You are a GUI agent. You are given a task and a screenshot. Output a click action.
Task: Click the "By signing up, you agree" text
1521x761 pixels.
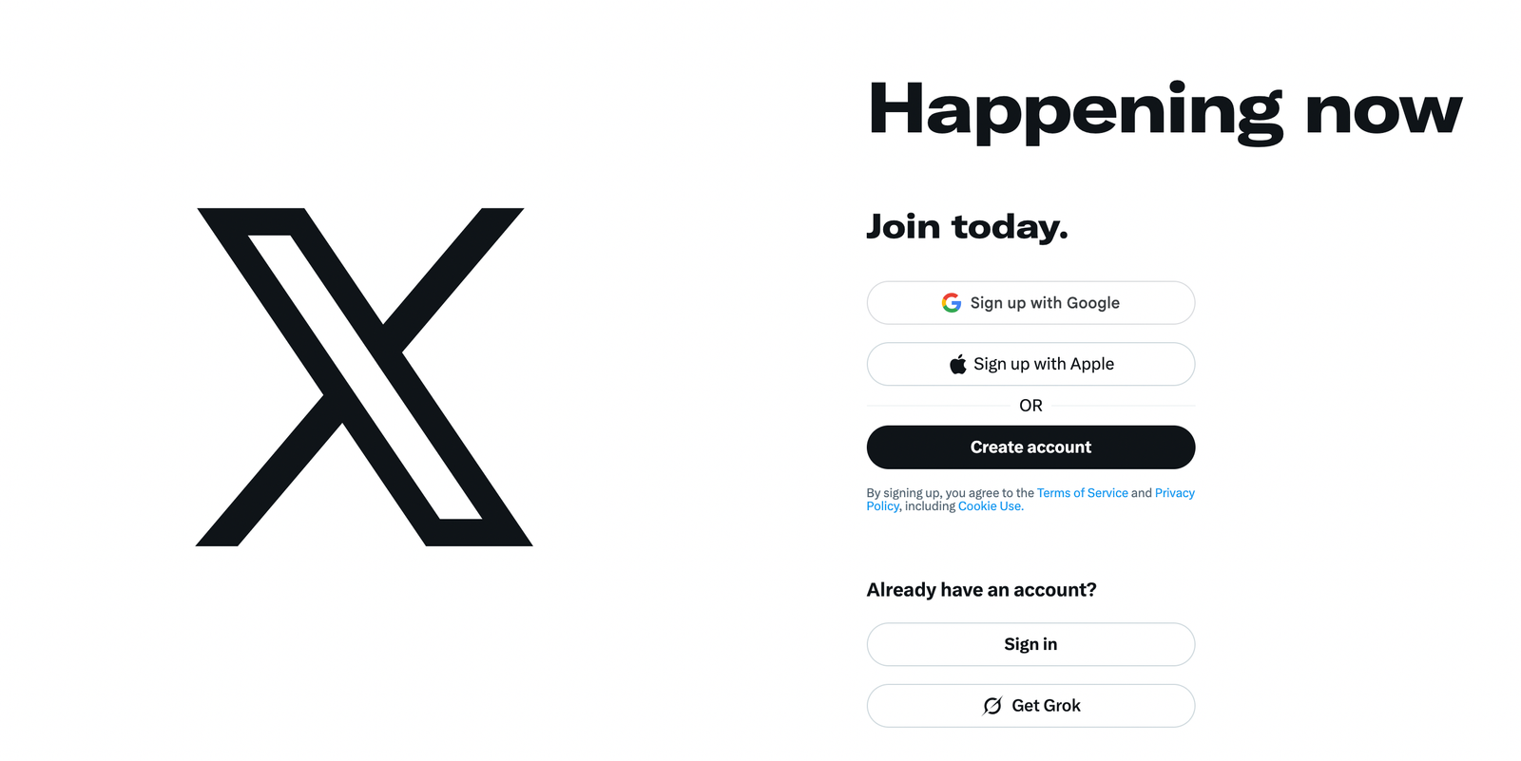[950, 493]
